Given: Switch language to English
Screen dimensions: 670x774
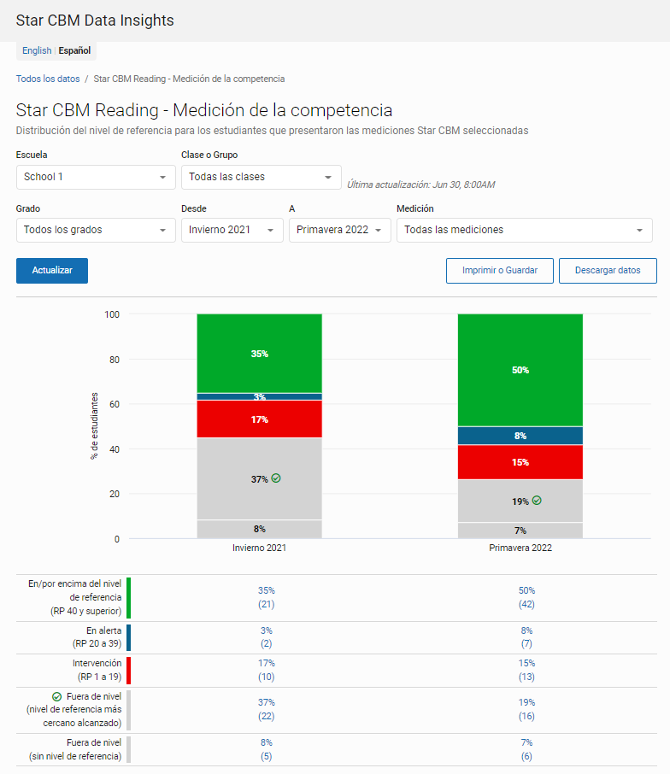Looking at the screenshot, I should pyautogui.click(x=37, y=50).
